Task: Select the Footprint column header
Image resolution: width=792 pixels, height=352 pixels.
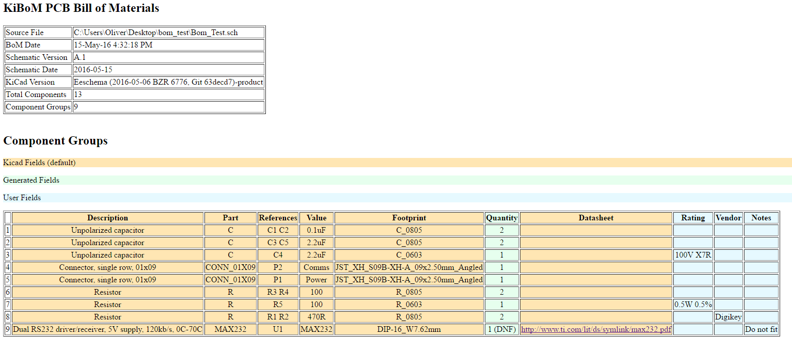Action: (x=409, y=218)
